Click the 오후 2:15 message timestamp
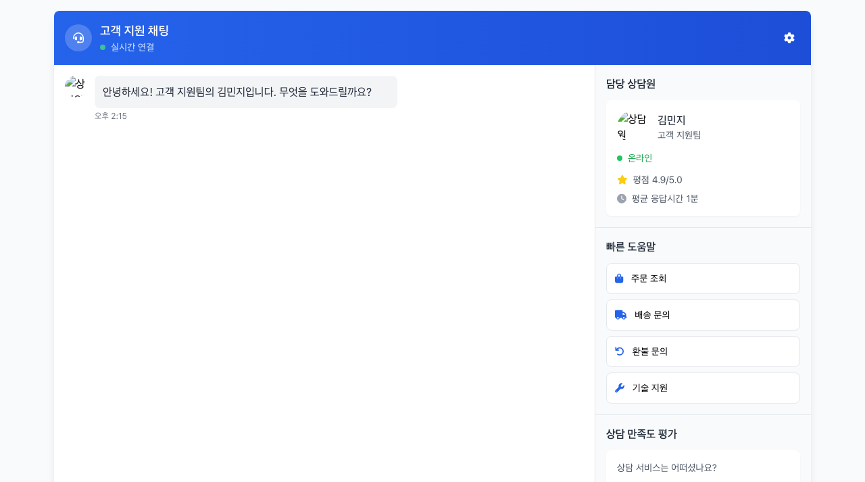The width and height of the screenshot is (865, 482). [111, 116]
